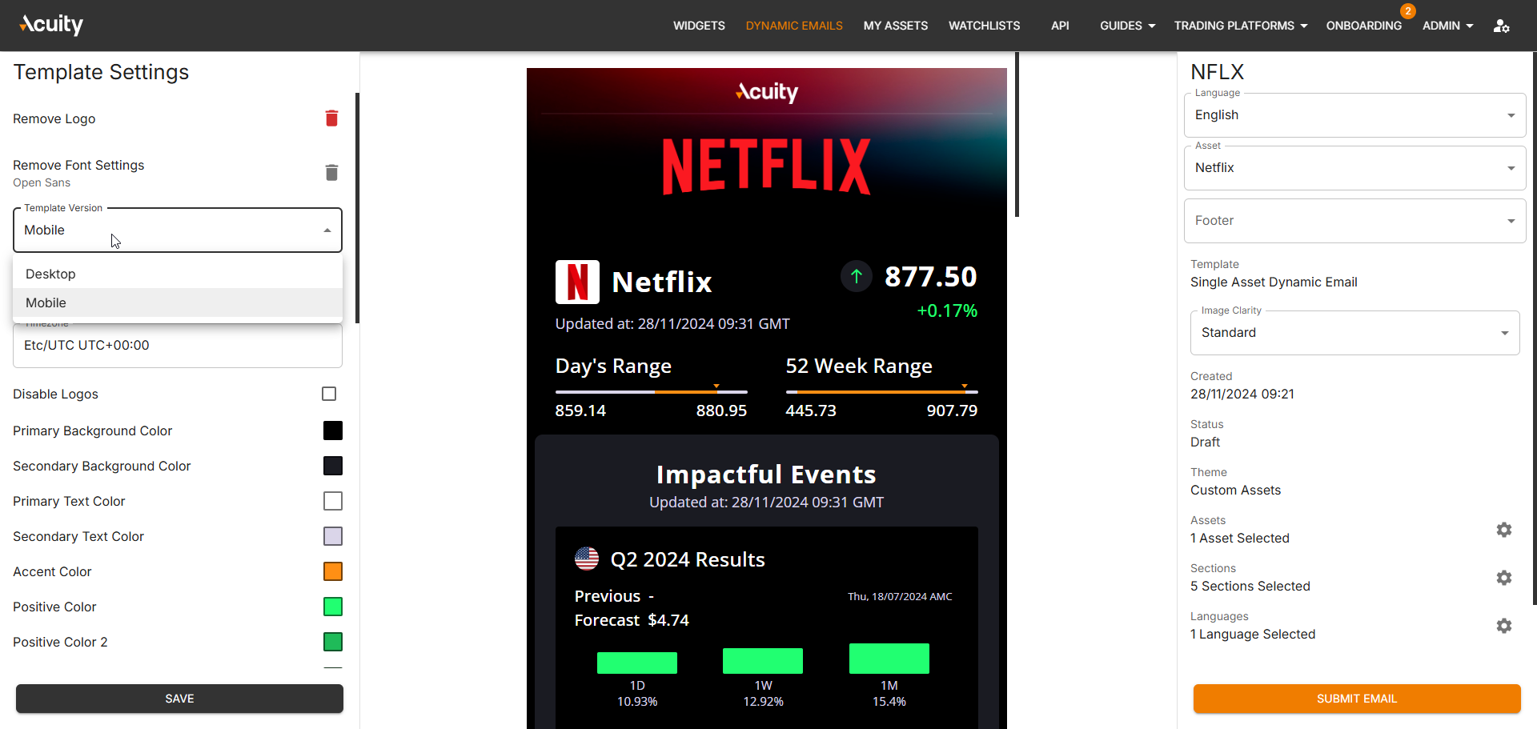Image resolution: width=1537 pixels, height=729 pixels.
Task: Click the Q2 2024 Results heading
Action: (688, 559)
